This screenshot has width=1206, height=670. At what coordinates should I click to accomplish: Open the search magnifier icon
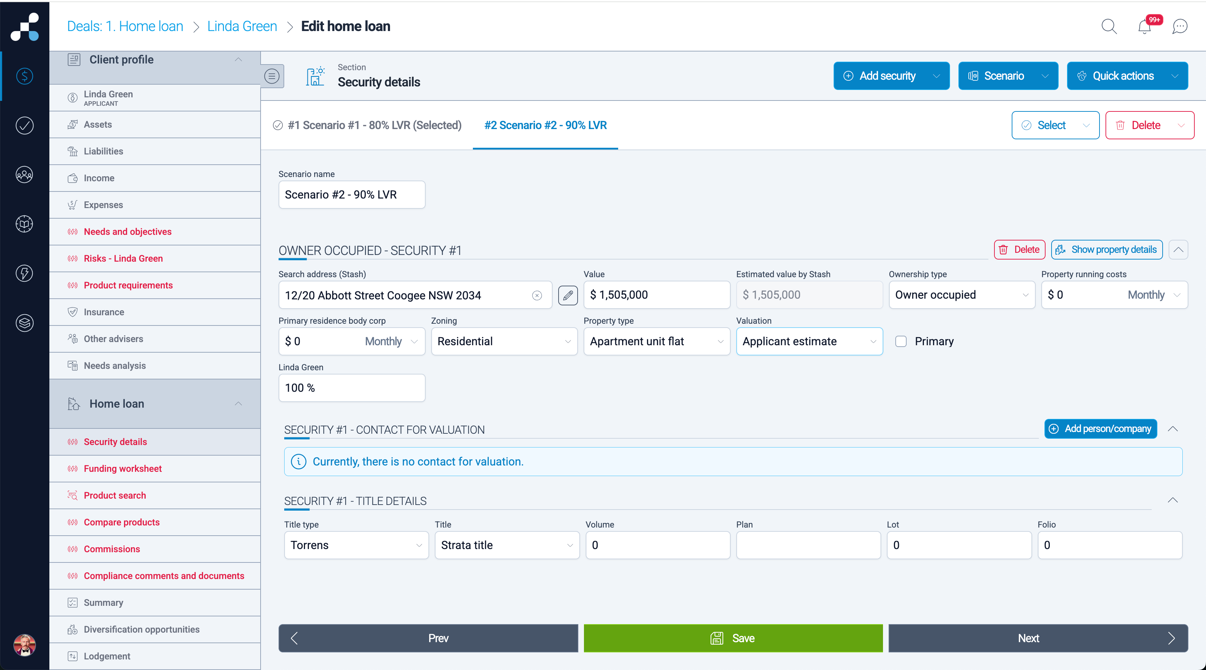[1109, 26]
